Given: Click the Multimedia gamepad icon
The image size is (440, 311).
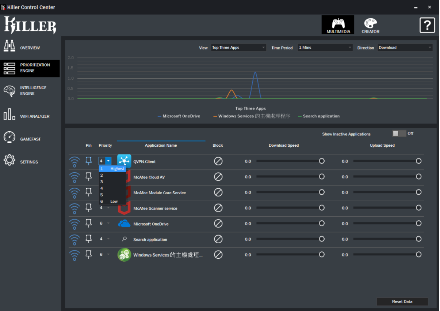Looking at the screenshot, I should click(338, 23).
